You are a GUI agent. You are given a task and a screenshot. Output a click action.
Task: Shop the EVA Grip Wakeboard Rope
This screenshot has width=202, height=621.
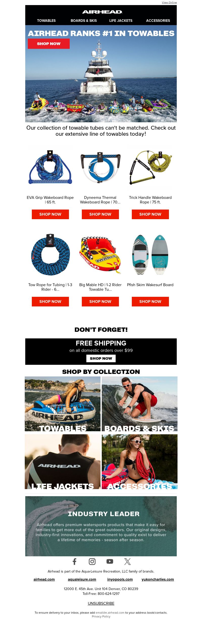pyautogui.click(x=50, y=214)
